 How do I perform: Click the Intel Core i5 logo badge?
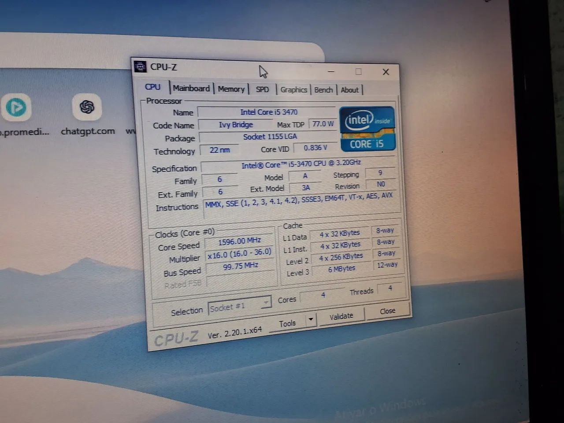click(367, 129)
